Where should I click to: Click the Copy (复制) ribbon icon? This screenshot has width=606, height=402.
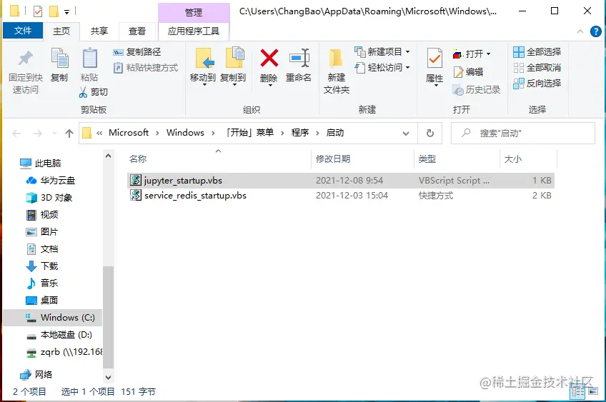click(x=59, y=59)
